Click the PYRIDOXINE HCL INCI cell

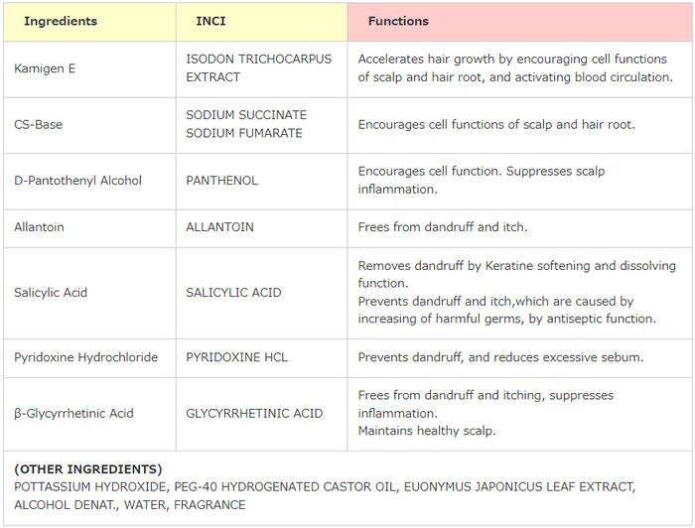pyautogui.click(x=236, y=357)
